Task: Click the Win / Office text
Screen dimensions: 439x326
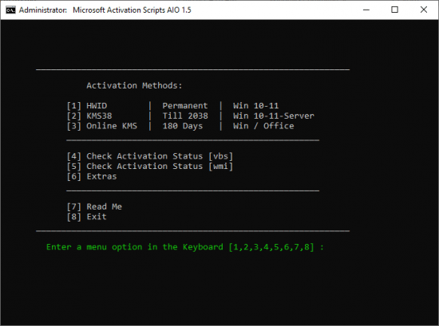Action: click(263, 126)
